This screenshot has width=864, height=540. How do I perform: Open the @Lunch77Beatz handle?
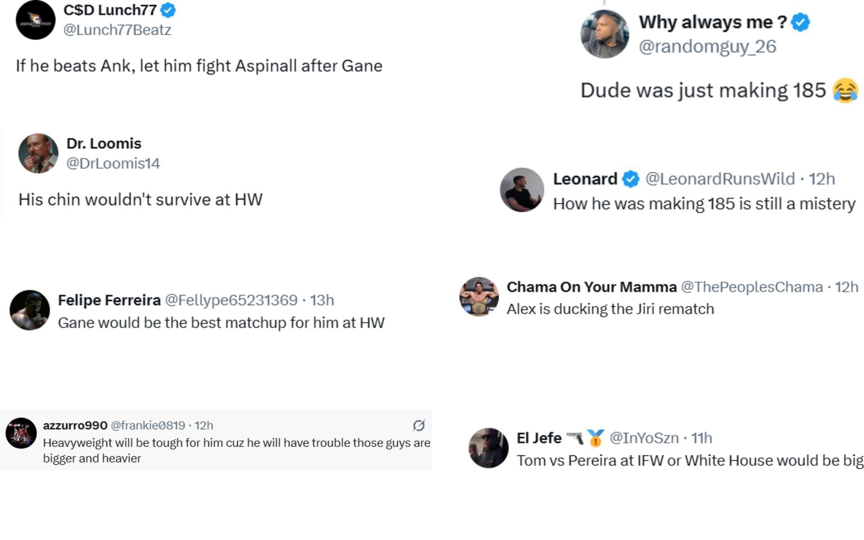click(x=117, y=30)
